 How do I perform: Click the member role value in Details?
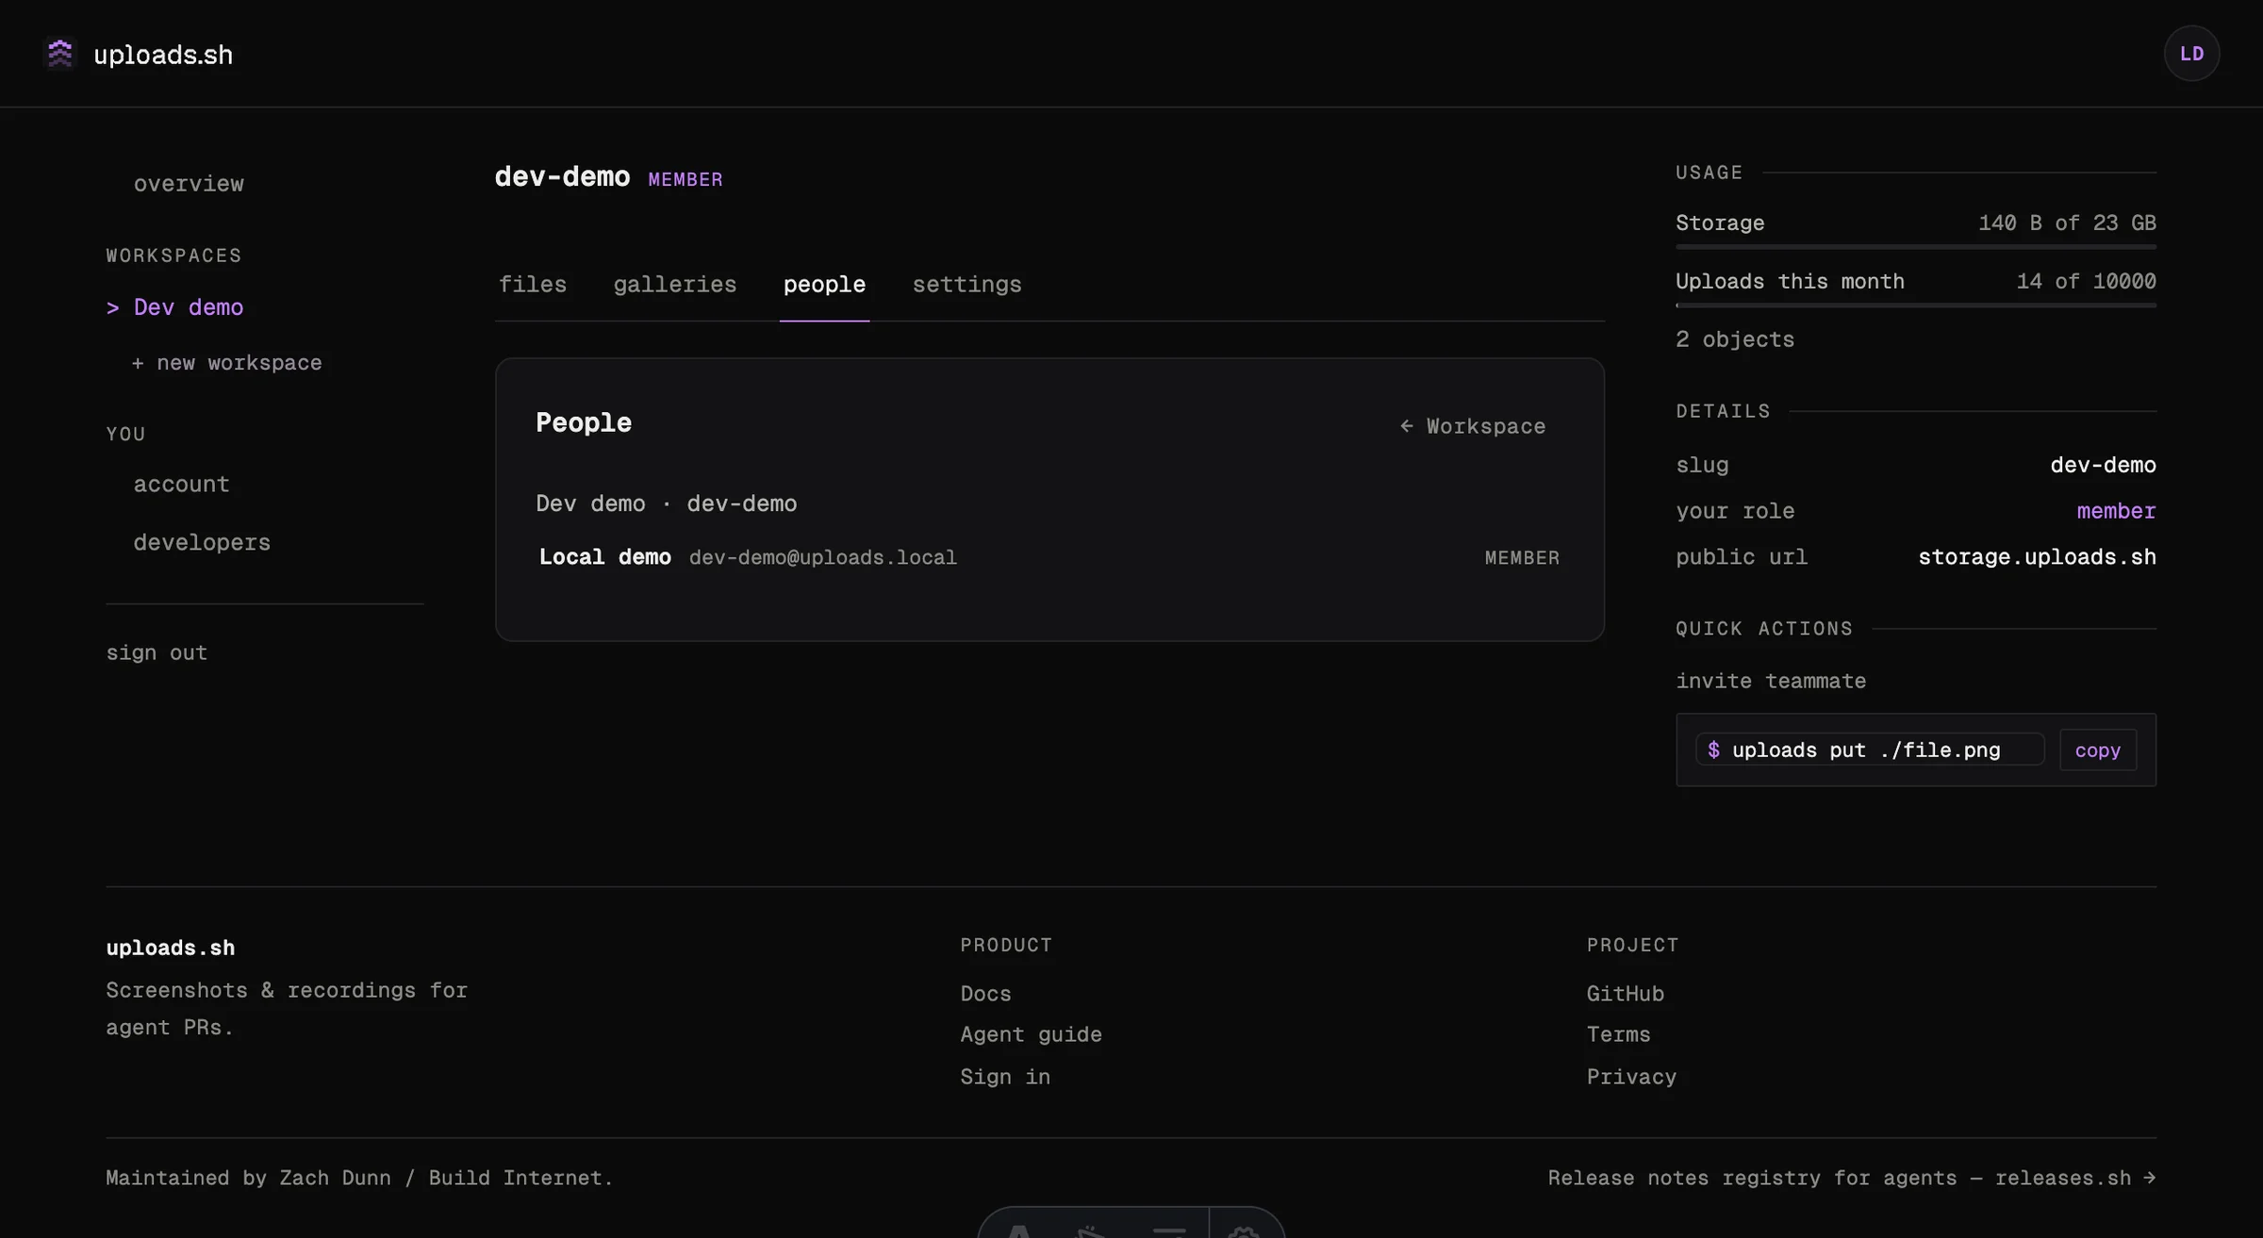[2116, 511]
